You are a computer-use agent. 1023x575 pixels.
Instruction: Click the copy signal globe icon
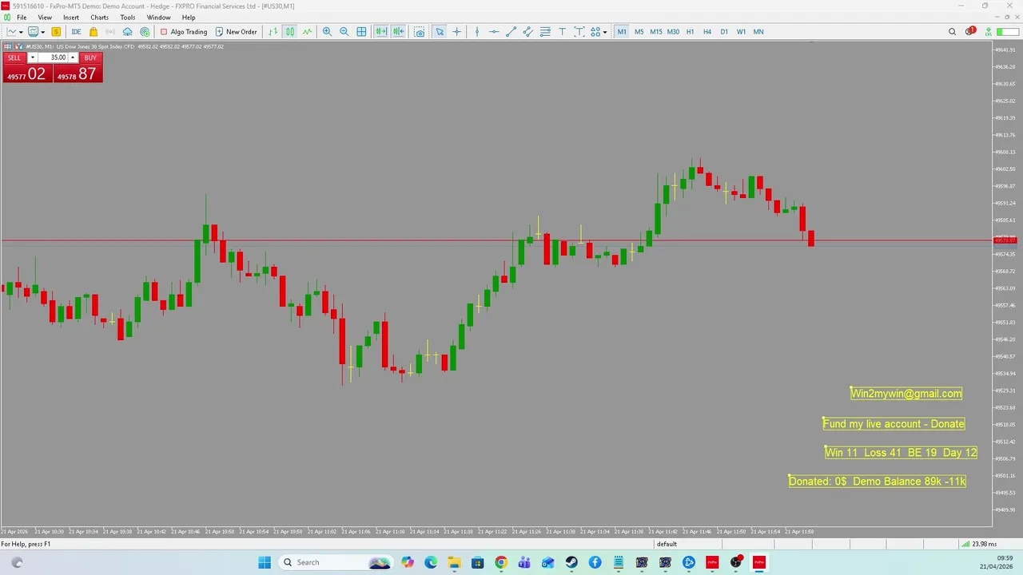[145, 32]
